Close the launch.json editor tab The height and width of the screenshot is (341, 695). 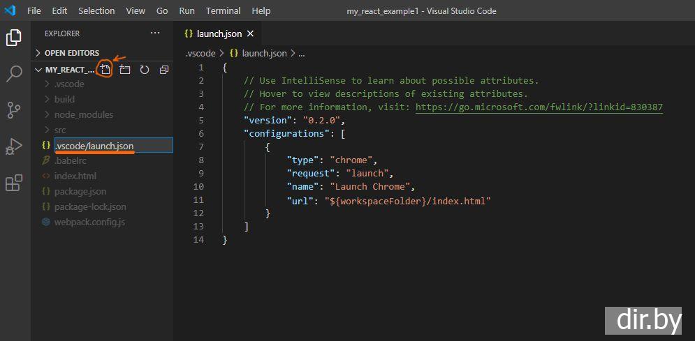click(250, 33)
